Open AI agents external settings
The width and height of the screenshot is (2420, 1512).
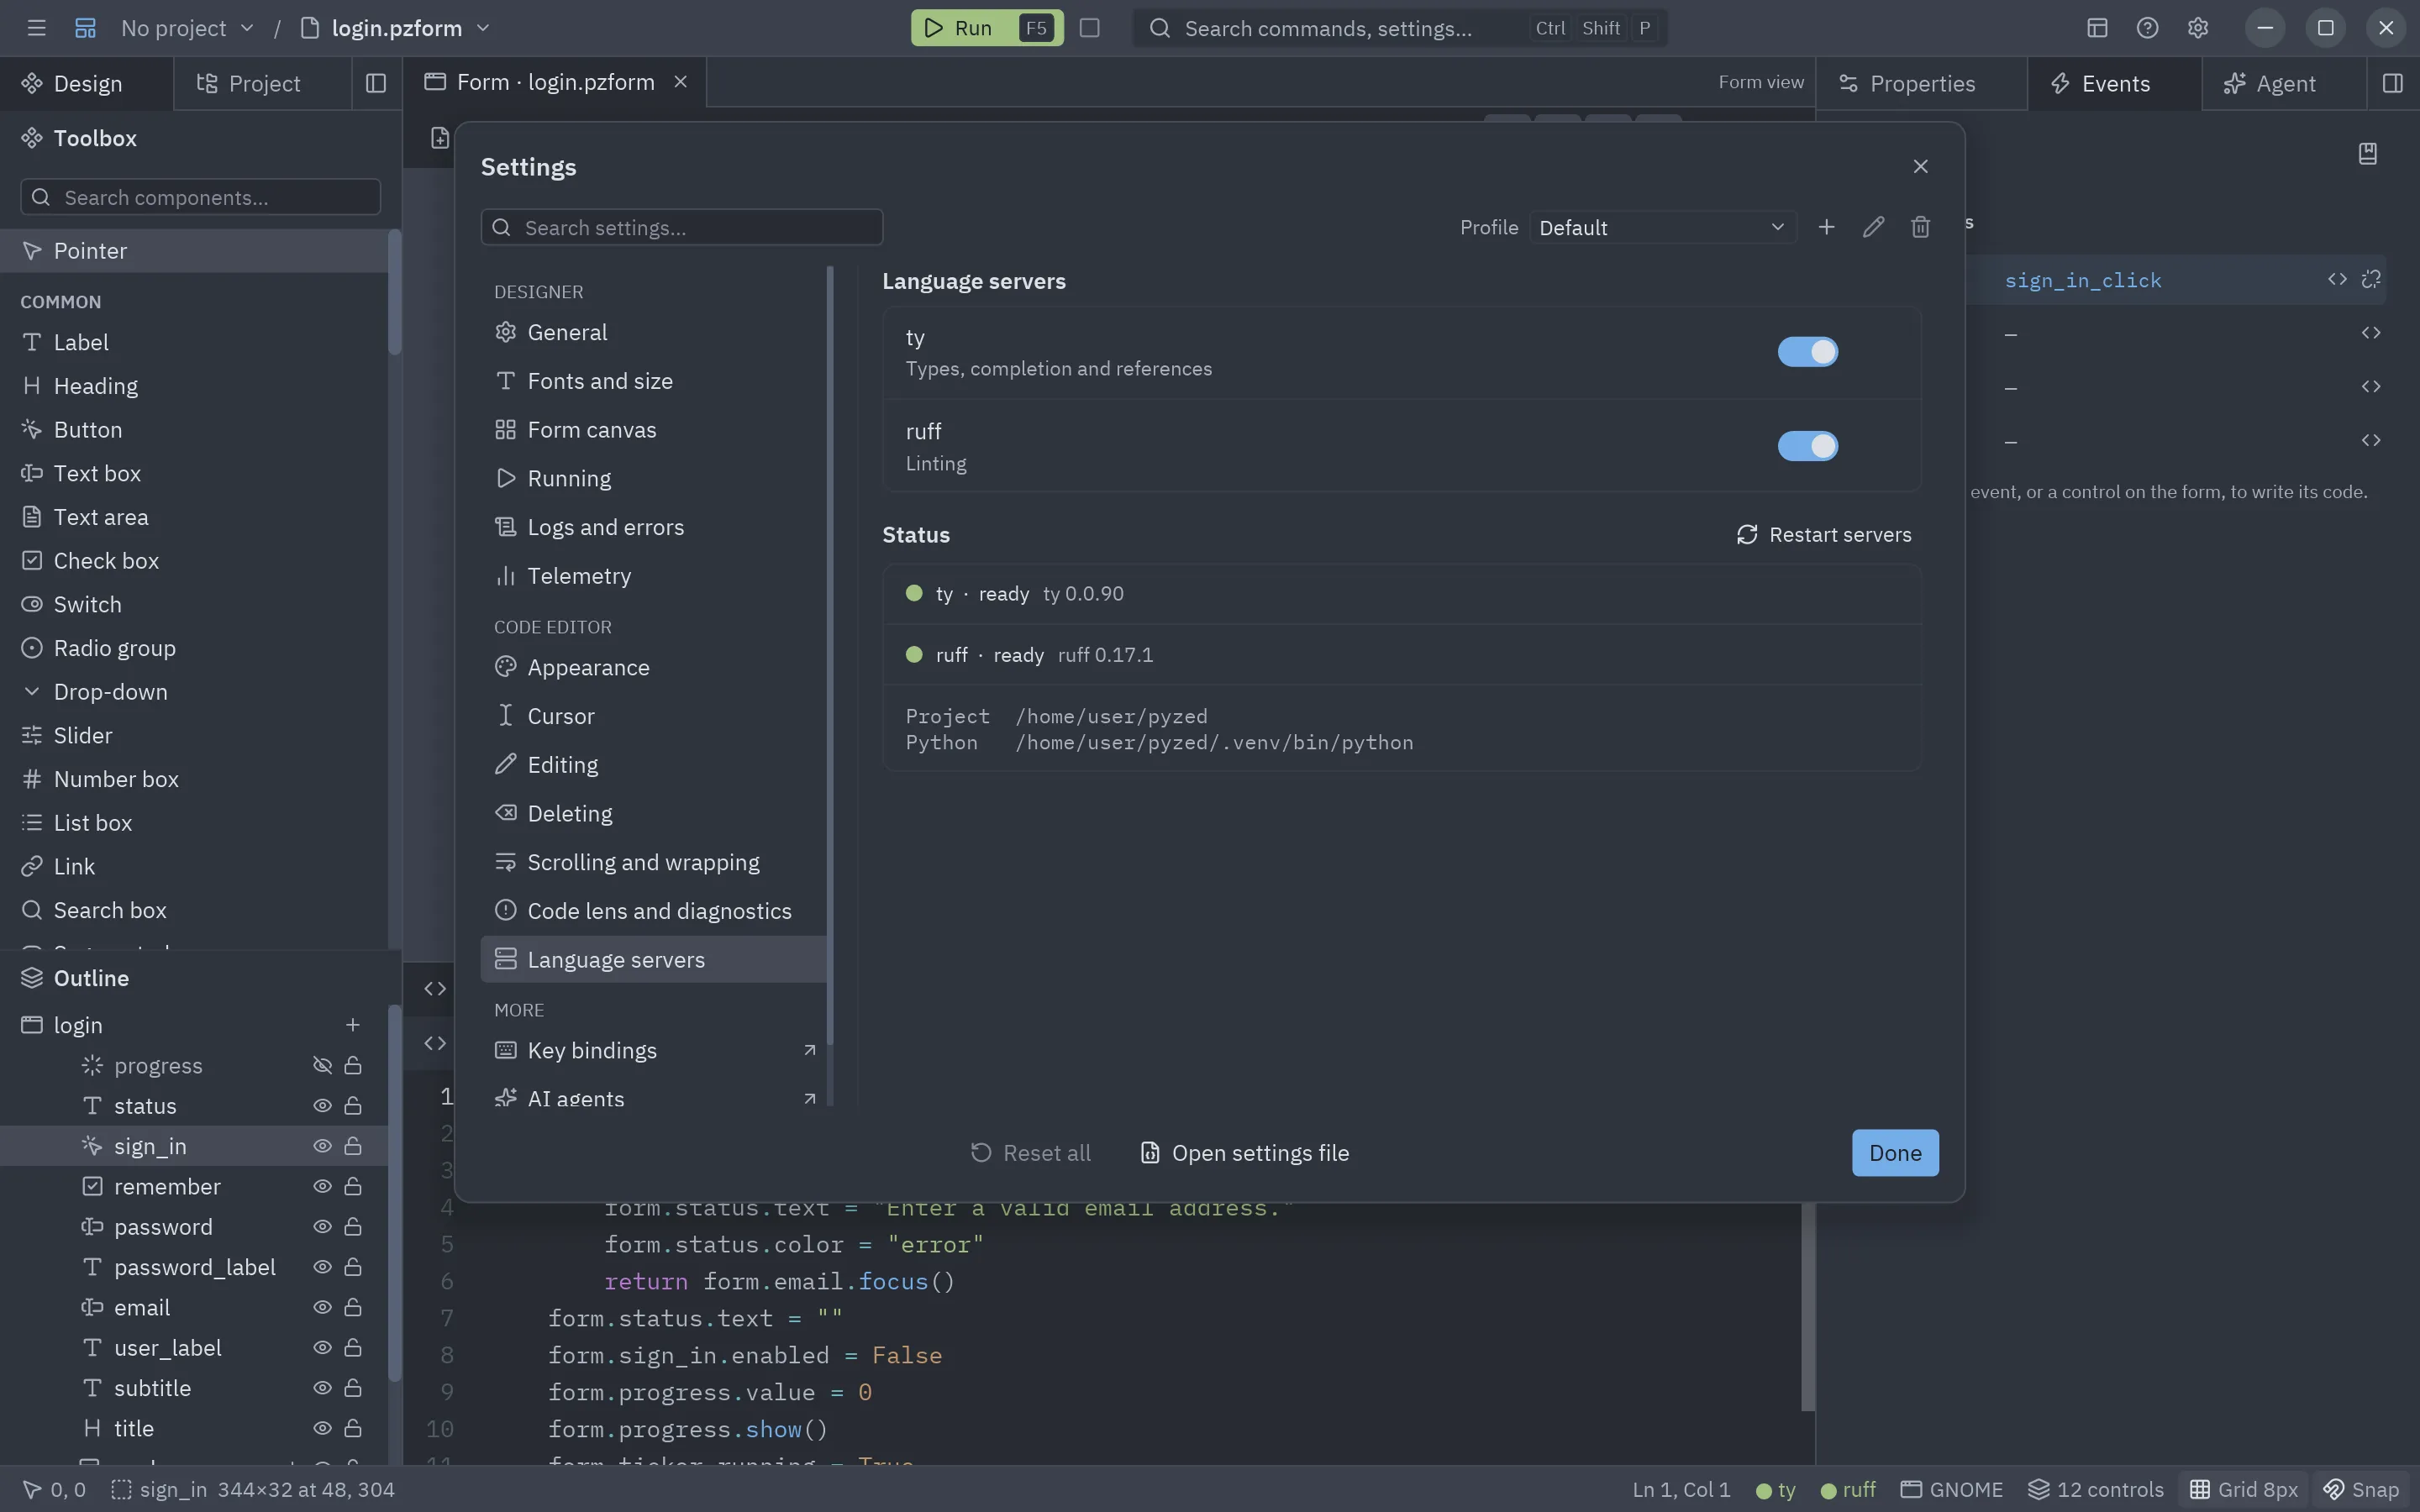[x=654, y=1098]
